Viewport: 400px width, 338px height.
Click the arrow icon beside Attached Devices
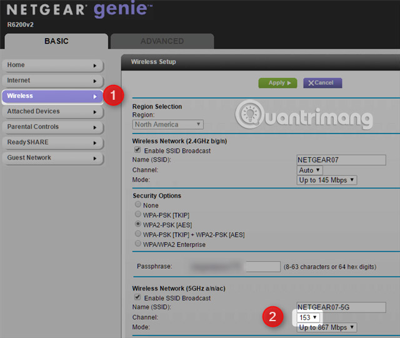click(x=95, y=112)
